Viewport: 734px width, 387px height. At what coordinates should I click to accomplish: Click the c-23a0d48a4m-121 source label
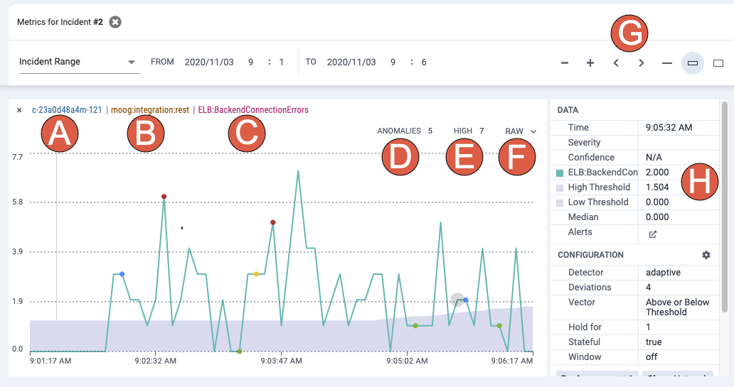(67, 110)
